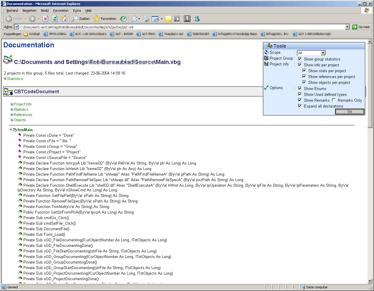Click the Stop (red X) toolbar icon
This screenshot has width=374, height=291.
(x=45, y=19)
